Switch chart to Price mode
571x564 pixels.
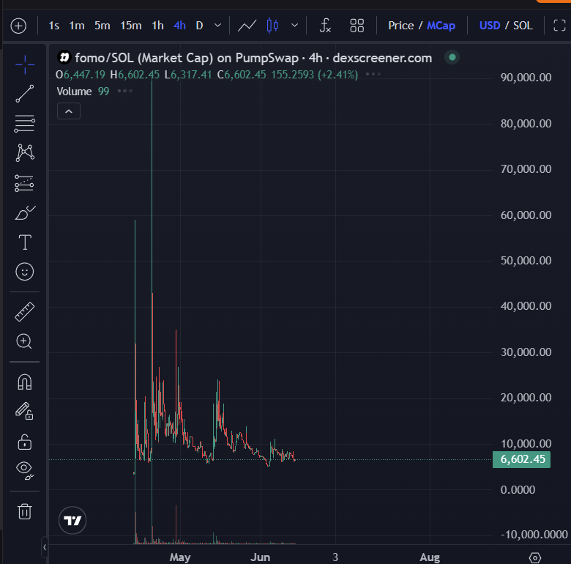point(401,26)
